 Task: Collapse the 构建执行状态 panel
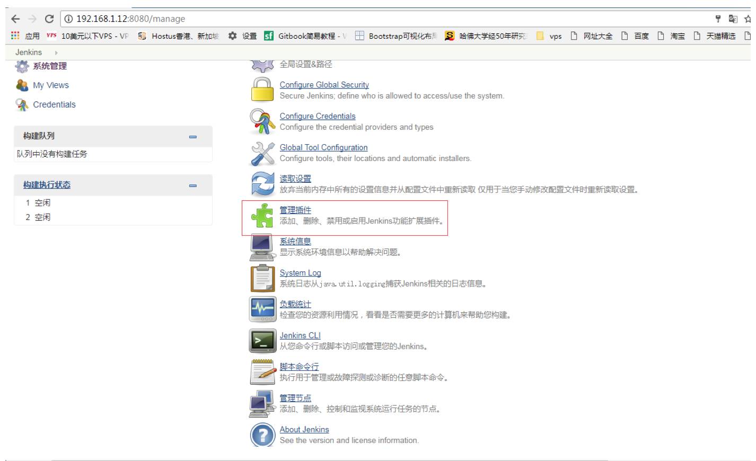(x=193, y=185)
